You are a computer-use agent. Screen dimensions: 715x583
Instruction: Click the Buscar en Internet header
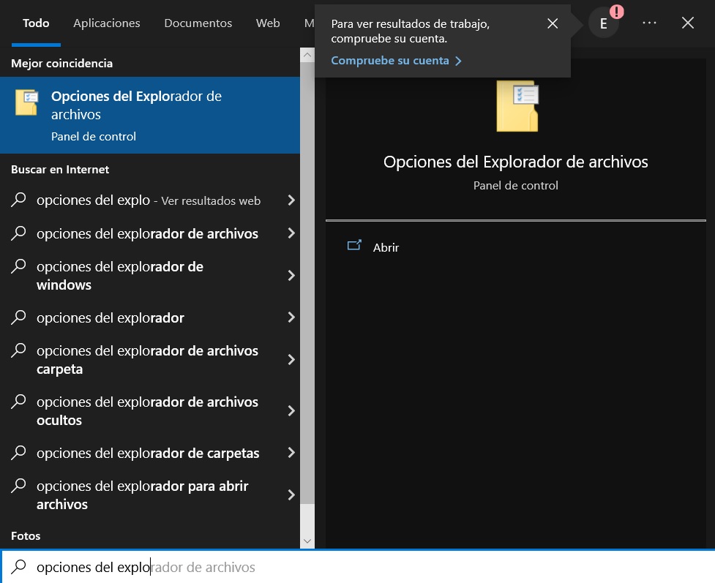60,170
